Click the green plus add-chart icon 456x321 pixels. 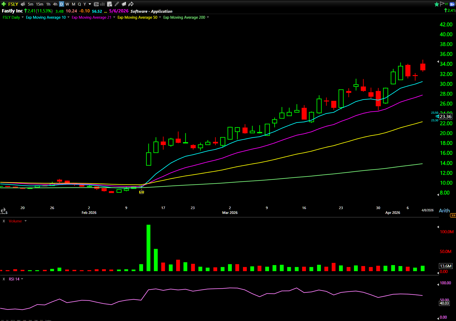(x=4, y=4)
